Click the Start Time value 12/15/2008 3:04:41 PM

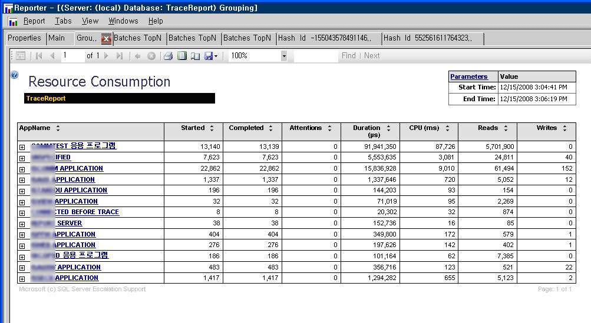(x=533, y=87)
